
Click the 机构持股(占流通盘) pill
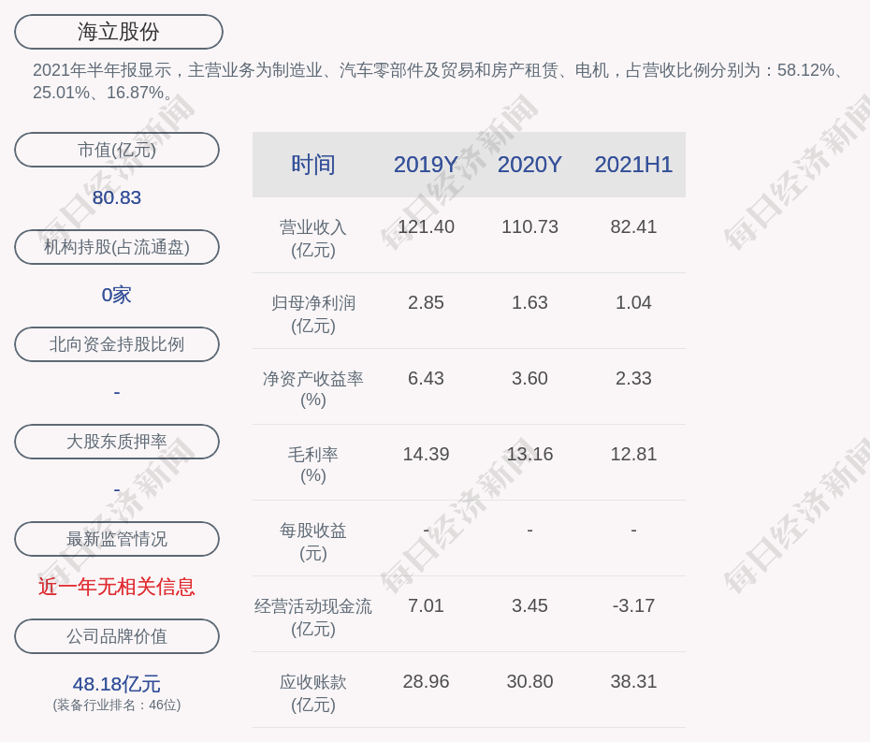(117, 247)
